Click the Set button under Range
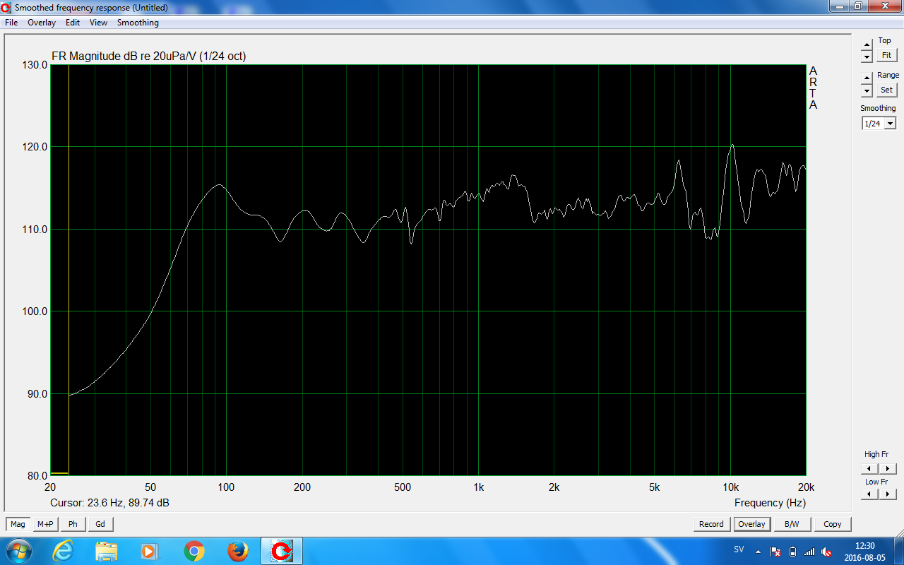The image size is (904, 565). [886, 90]
